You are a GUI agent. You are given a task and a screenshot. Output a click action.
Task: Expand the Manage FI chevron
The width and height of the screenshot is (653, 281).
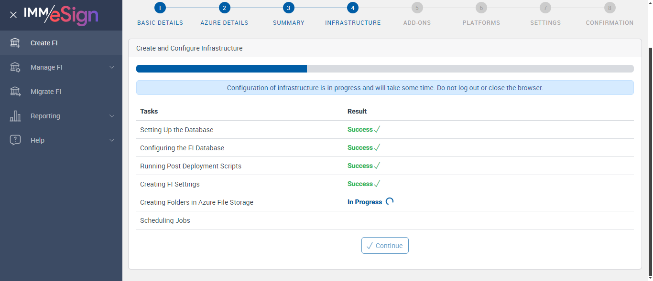tap(112, 67)
